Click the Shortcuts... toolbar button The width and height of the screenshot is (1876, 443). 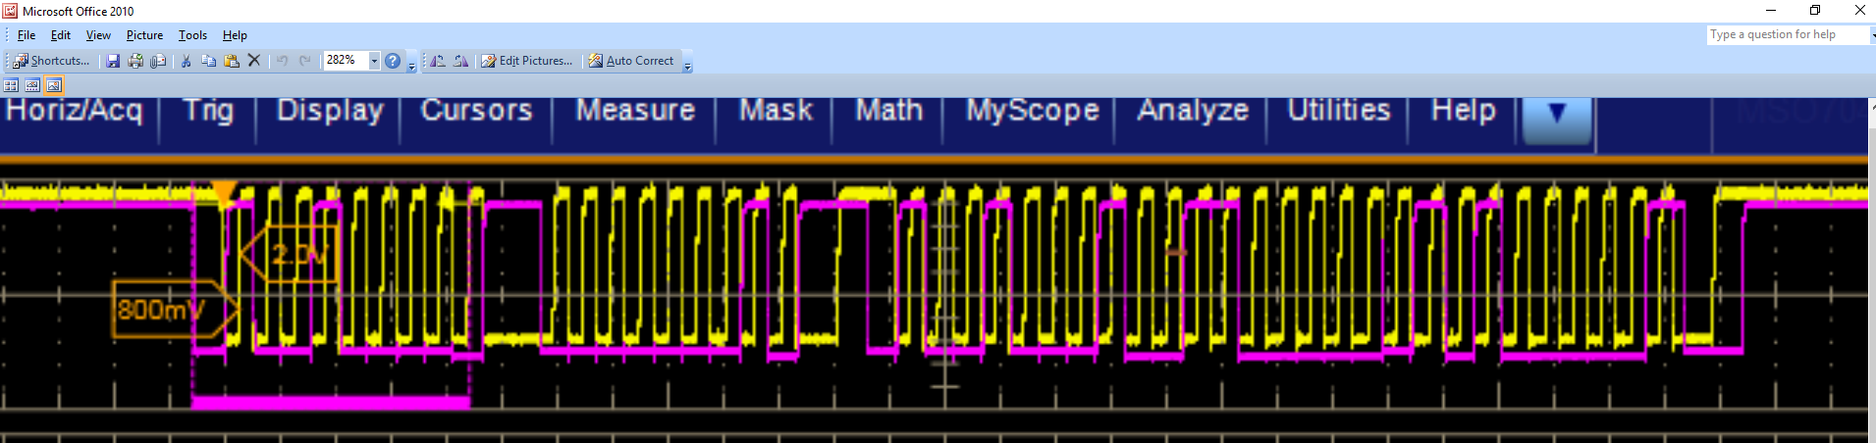click(51, 61)
